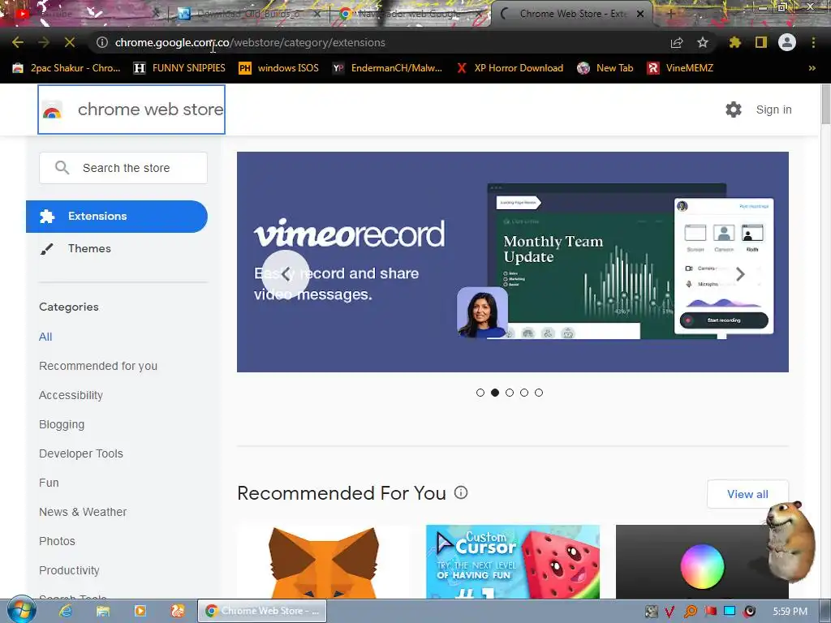Open the Extensions section in sidebar
831x623 pixels.
[x=117, y=216]
